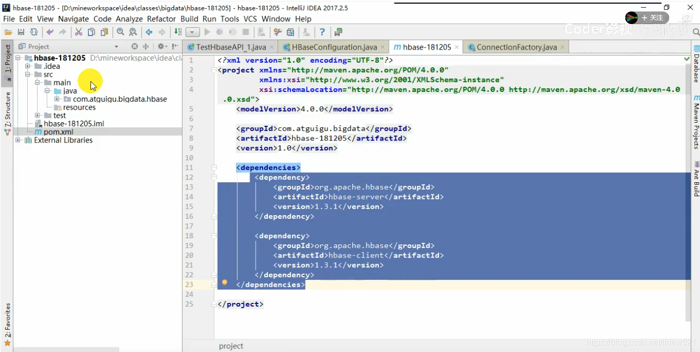Collapse the hbase-181205 root node
This screenshot has height=352, width=700.
[x=18, y=58]
